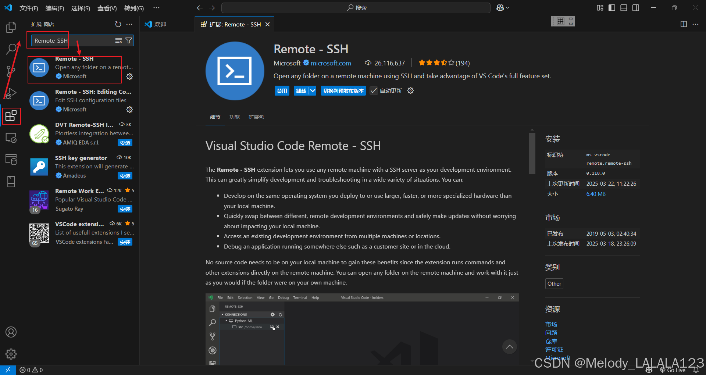This screenshot has height=375, width=706.
Task: Select the Features tab of extension page
Action: 234,117
